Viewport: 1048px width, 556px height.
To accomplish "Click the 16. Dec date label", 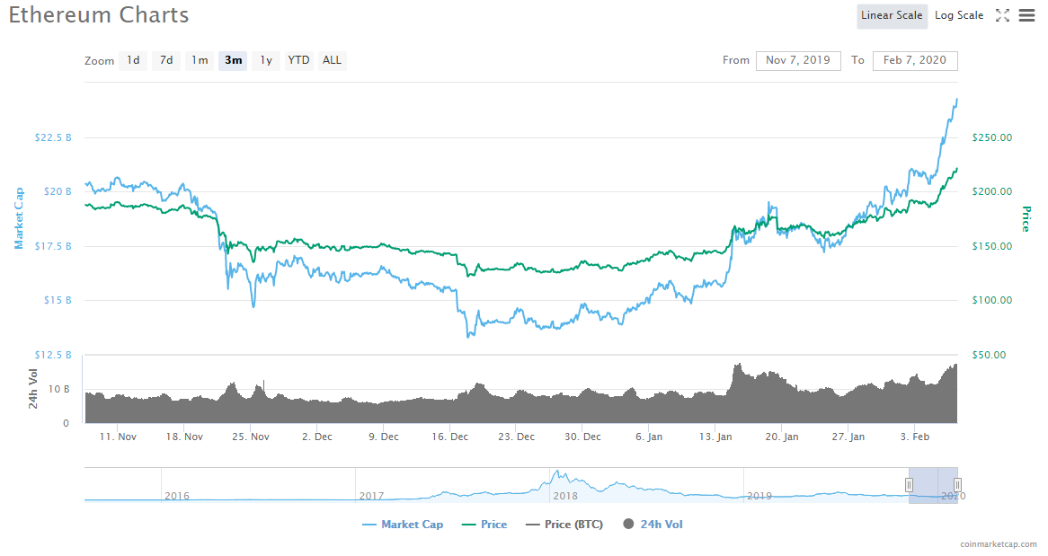I will click(x=449, y=437).
